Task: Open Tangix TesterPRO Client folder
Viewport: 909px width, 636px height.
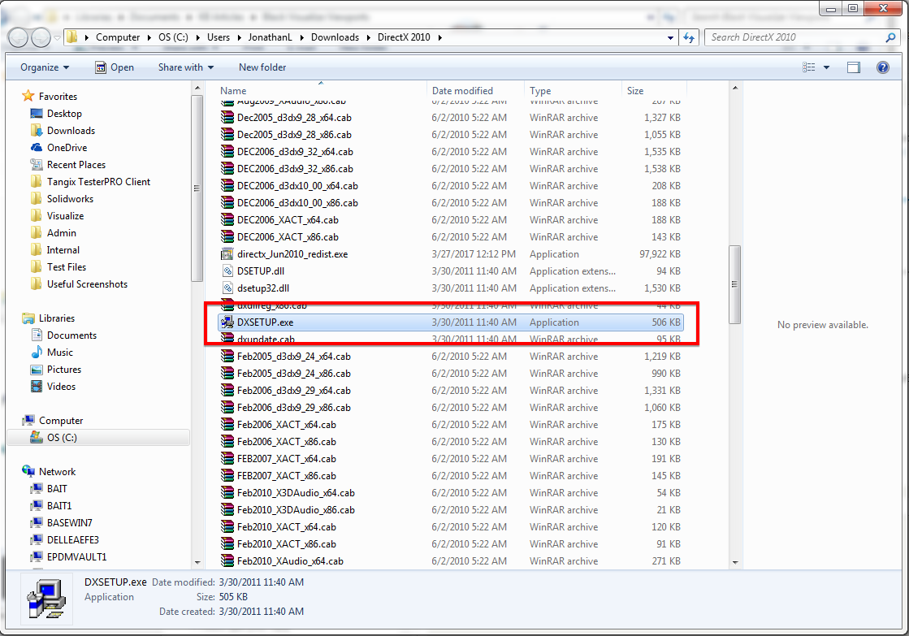Action: (x=98, y=181)
